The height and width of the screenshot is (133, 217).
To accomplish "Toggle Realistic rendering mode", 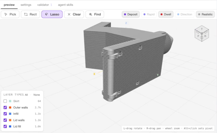I will [x=205, y=14].
